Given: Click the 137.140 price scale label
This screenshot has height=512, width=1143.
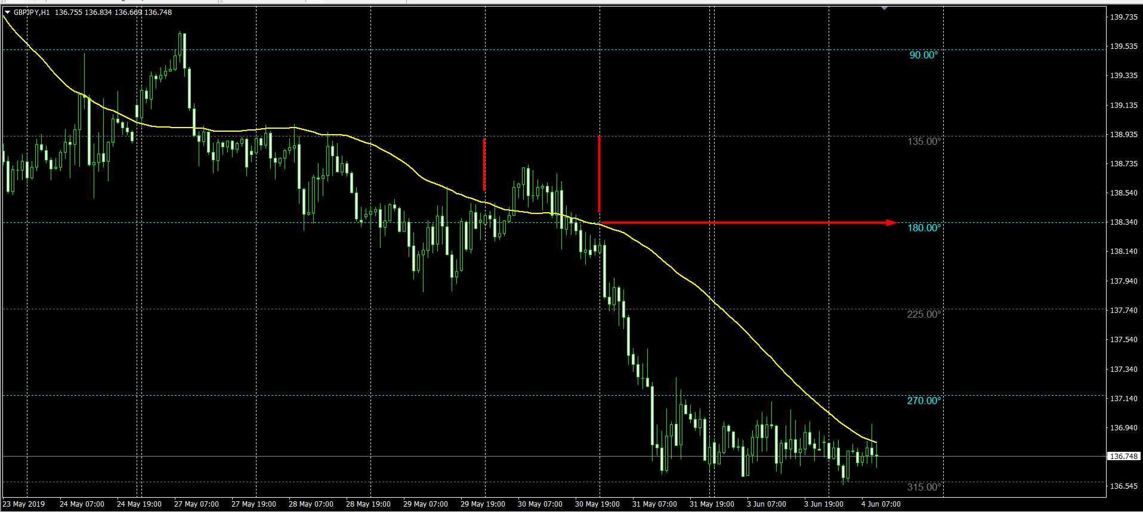Looking at the screenshot, I should pos(1123,398).
